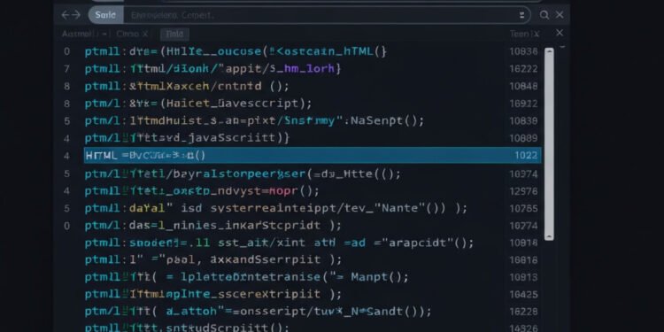
Task: Click the value 10838 in the right column
Action: click(523, 121)
